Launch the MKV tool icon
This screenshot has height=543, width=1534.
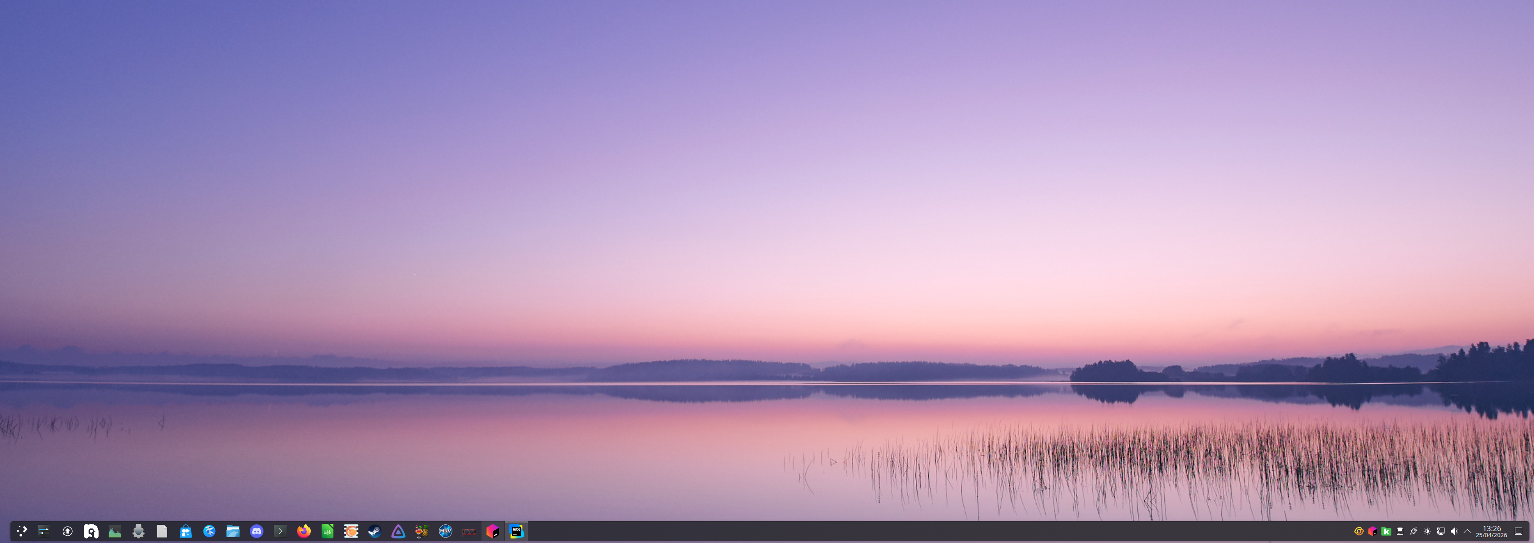point(446,531)
